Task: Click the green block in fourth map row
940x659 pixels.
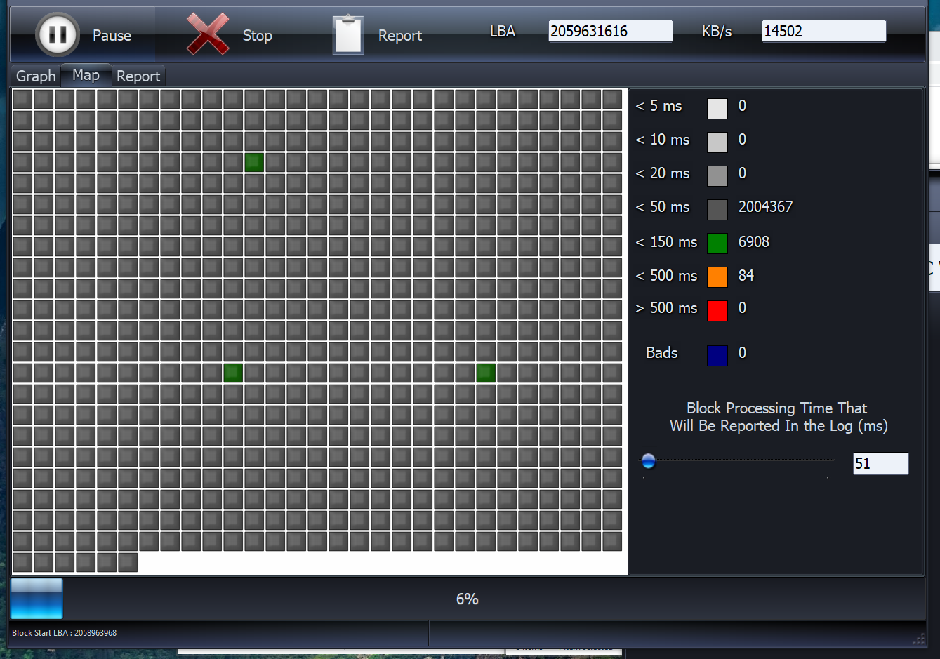Action: click(254, 162)
